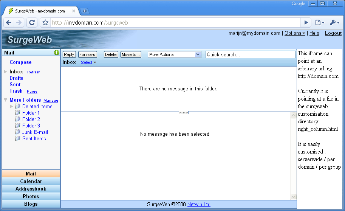The width and height of the screenshot is (345, 211).
Task: Switch to the Calendar section
Action: point(31,181)
